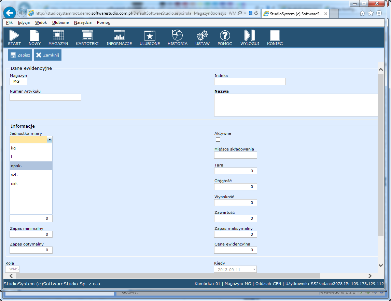Click the compatibility view icon
The height and width of the screenshot is (301, 391).
[x=251, y=13]
